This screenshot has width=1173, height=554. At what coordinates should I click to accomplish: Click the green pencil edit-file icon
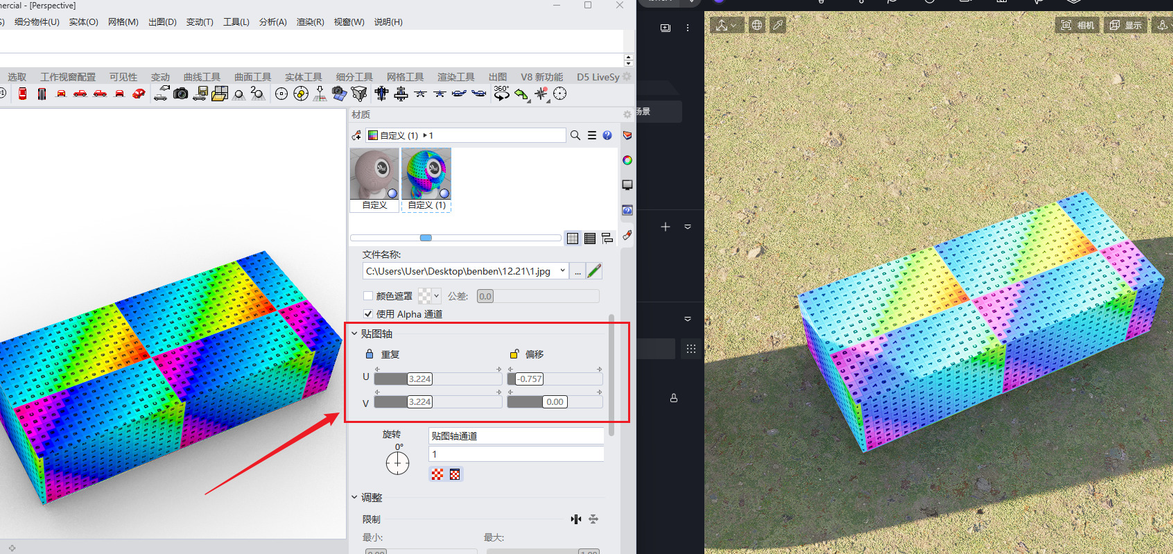coord(594,271)
